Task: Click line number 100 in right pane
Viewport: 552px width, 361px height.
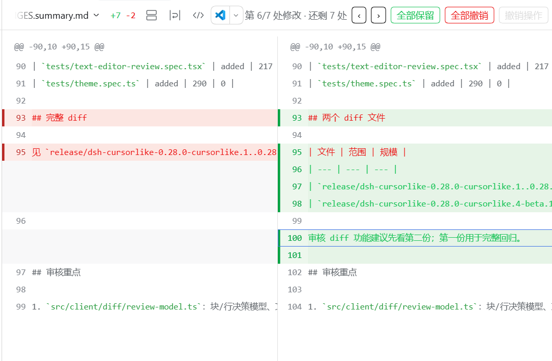Action: click(x=294, y=238)
